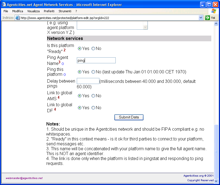
Task: Open the Strumenti menu
Action: (x=65, y=11)
